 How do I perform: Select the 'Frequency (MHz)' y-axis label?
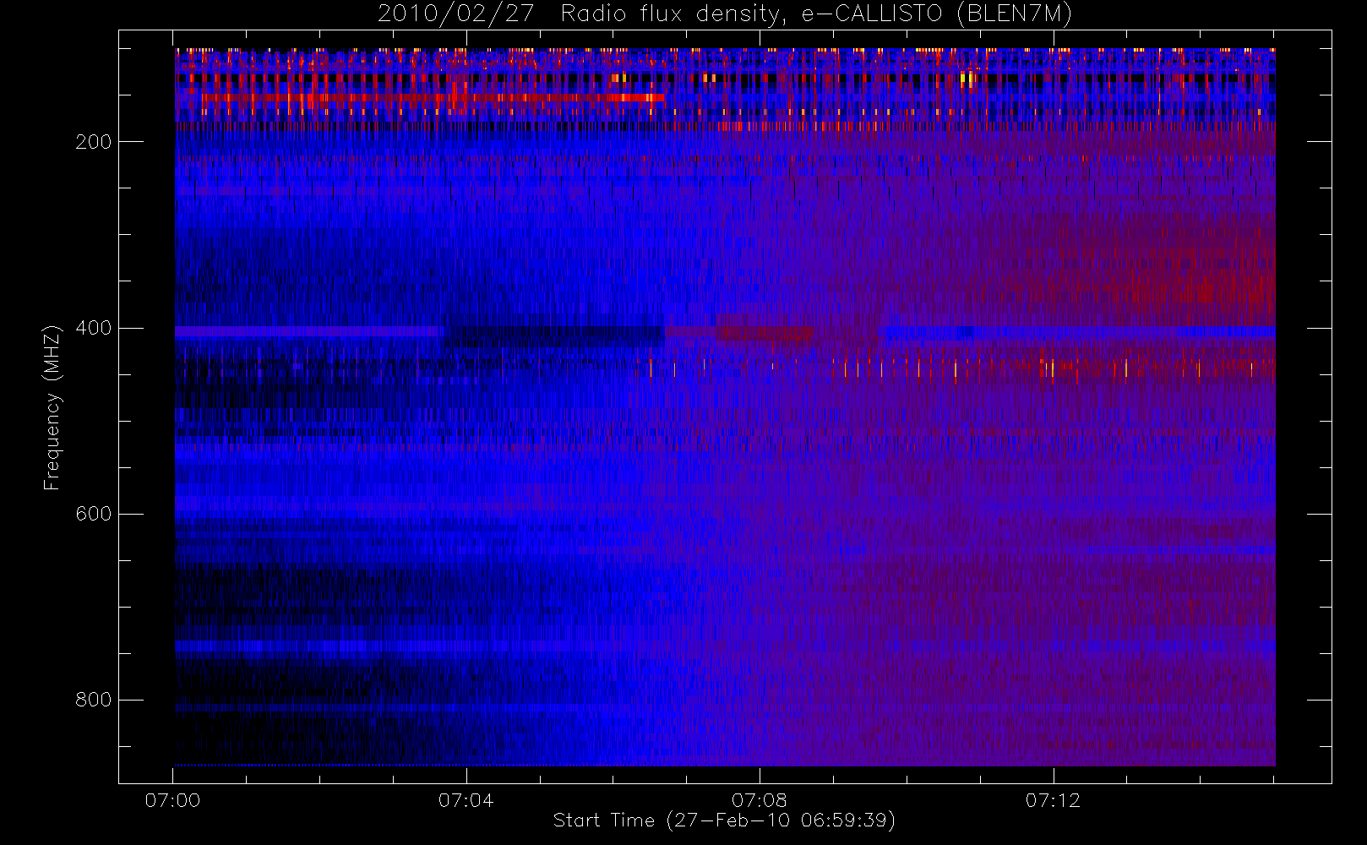tap(52, 407)
